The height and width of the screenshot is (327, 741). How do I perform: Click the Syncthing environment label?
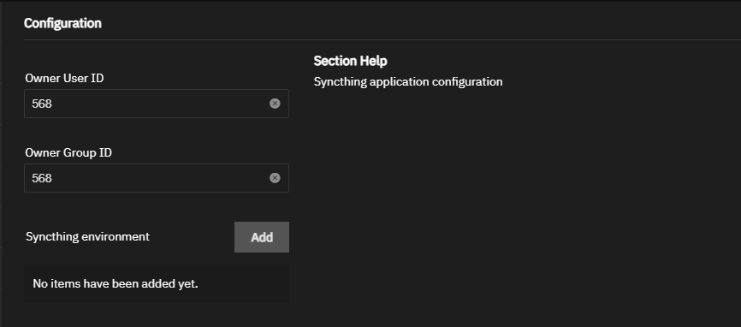tap(87, 236)
